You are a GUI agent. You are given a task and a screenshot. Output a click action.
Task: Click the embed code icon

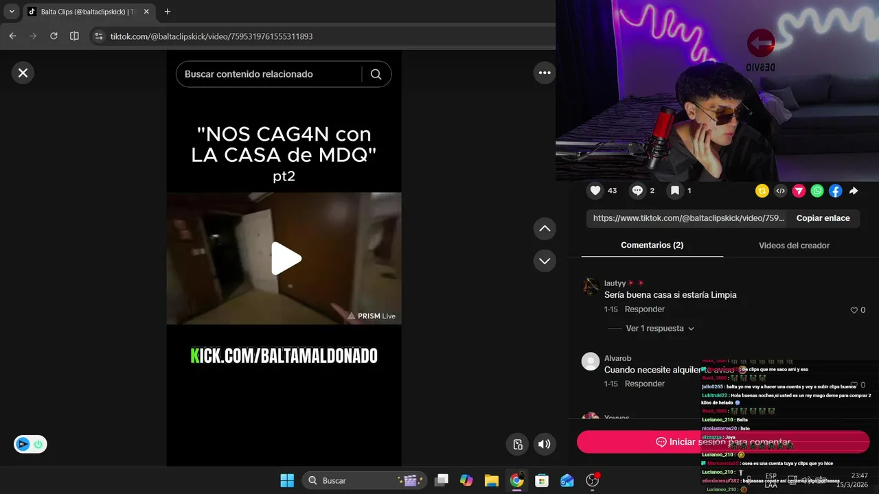pyautogui.click(x=780, y=191)
